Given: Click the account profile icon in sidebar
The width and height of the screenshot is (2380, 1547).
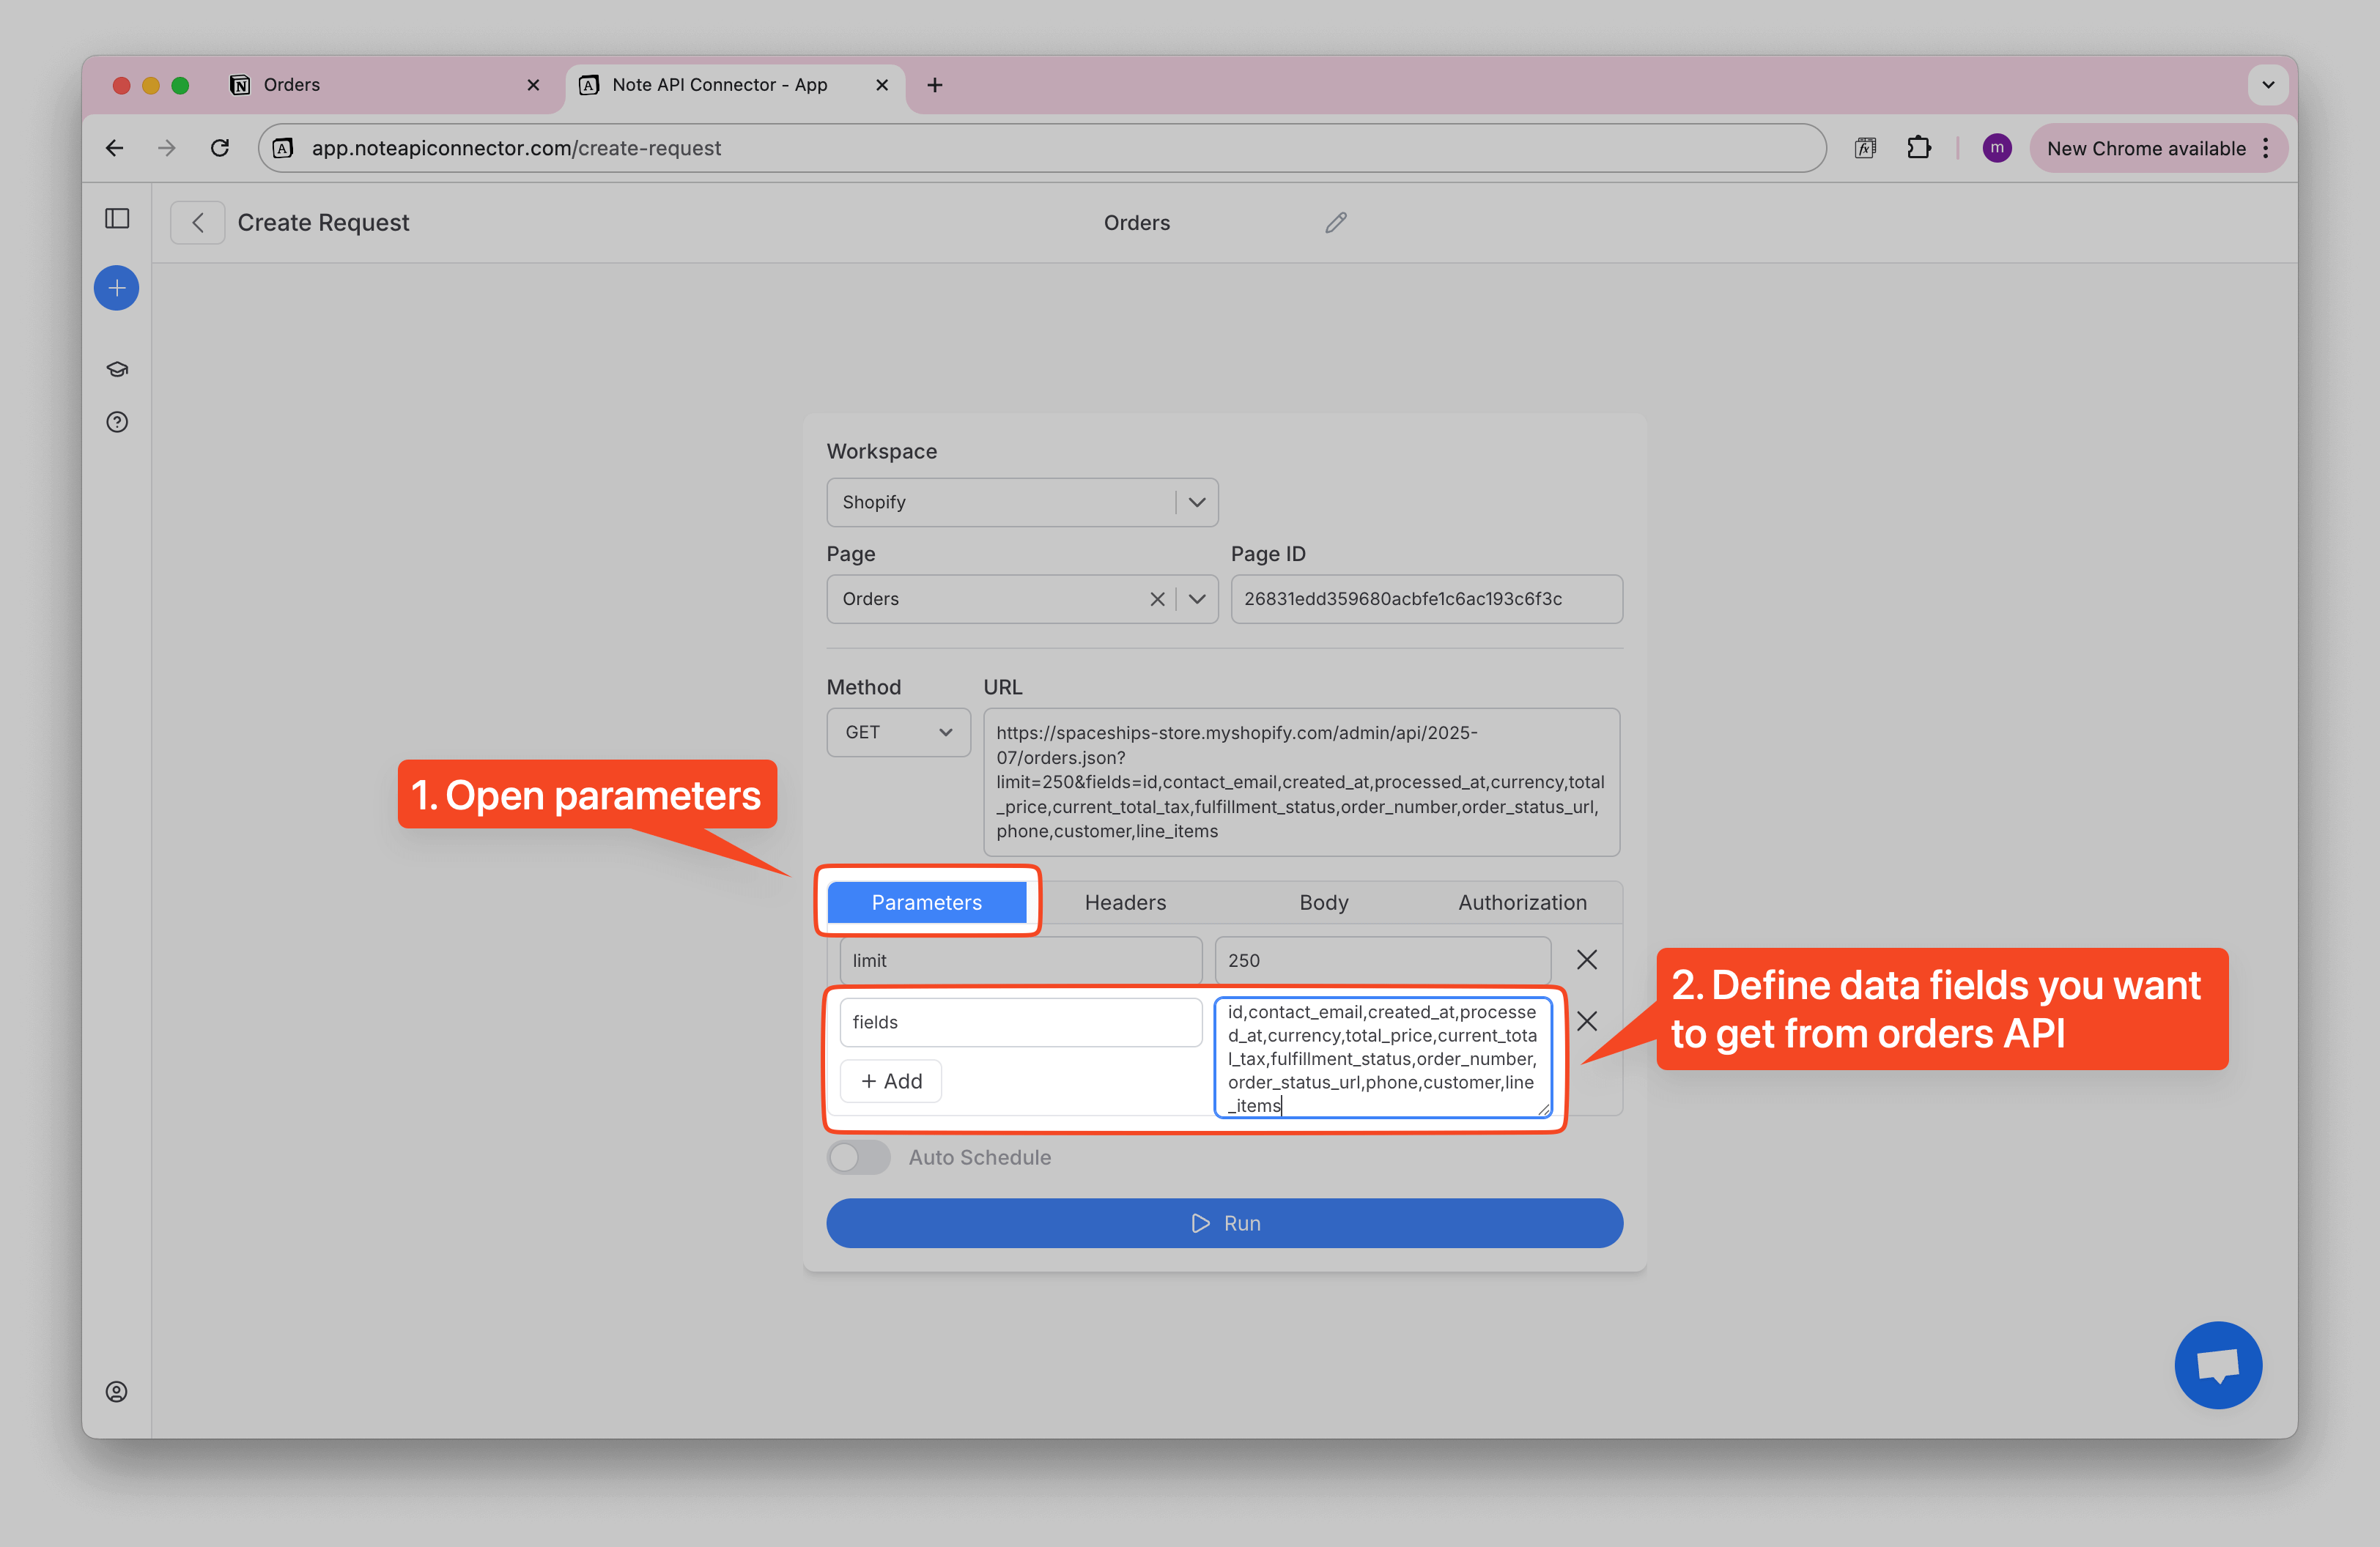Looking at the screenshot, I should coord(117,1391).
